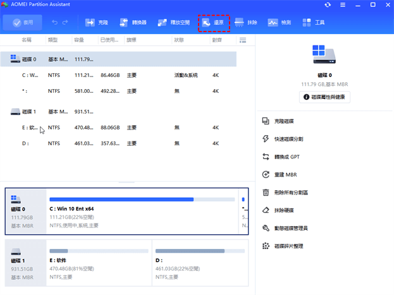Select 磁碟 1 block in disk map
The width and height of the screenshot is (394, 295).
(26, 263)
